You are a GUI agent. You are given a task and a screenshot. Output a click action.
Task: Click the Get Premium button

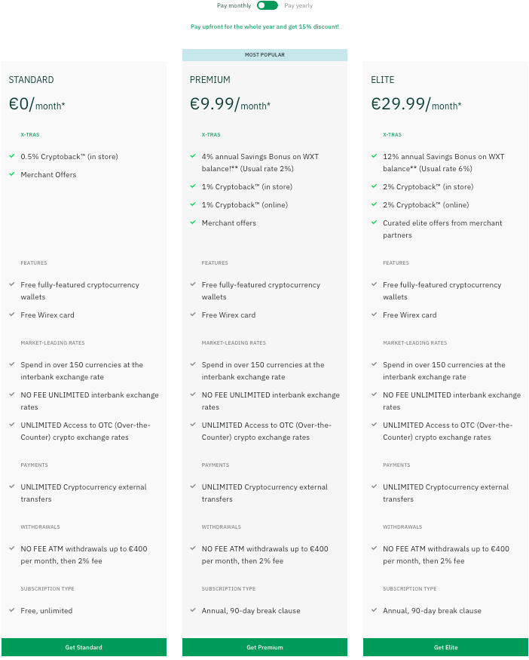pos(264,647)
